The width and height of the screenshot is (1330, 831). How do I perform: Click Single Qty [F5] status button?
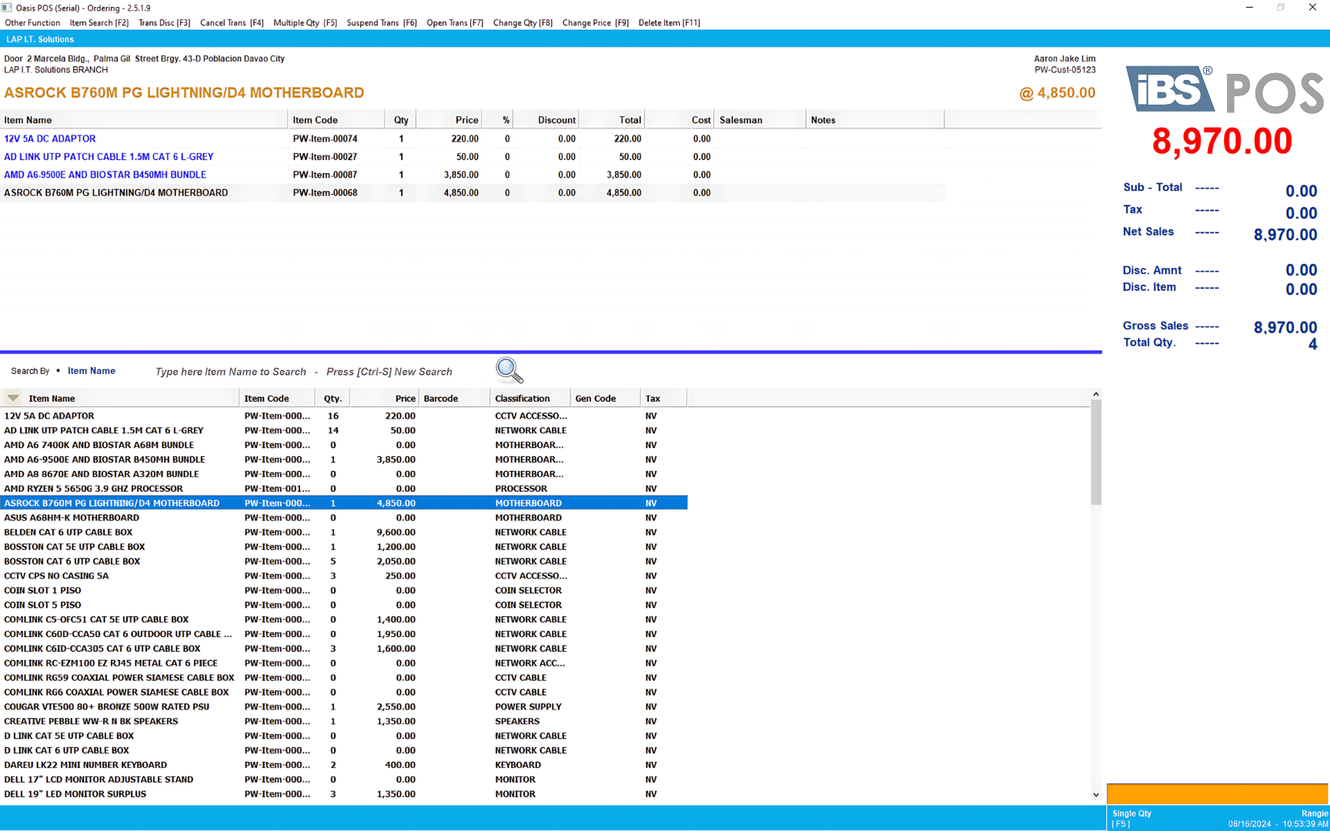click(1131, 818)
